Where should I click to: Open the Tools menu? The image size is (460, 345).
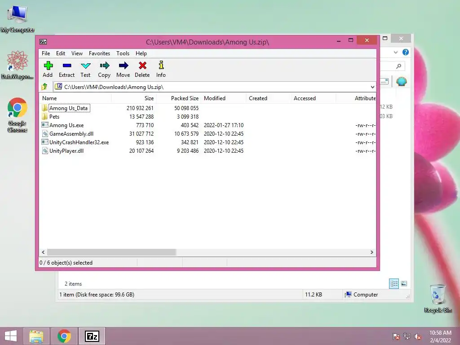point(123,53)
